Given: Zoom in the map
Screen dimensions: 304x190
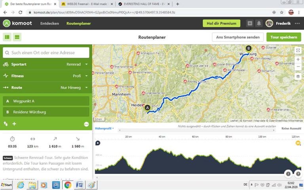Looking at the screenshot, I should tap(298, 59).
